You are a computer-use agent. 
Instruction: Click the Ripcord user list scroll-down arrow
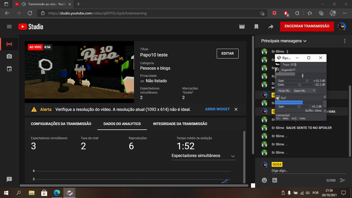click(x=325, y=111)
